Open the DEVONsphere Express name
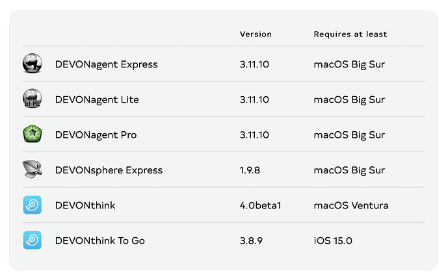Viewport: 448px width, 280px height. point(109,170)
